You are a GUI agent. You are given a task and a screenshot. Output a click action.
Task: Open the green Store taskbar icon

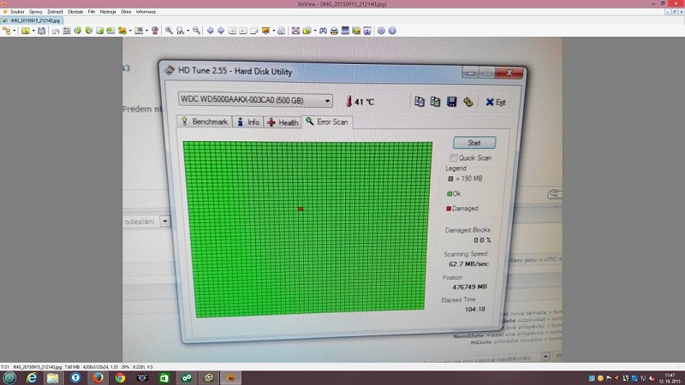pyautogui.click(x=164, y=377)
